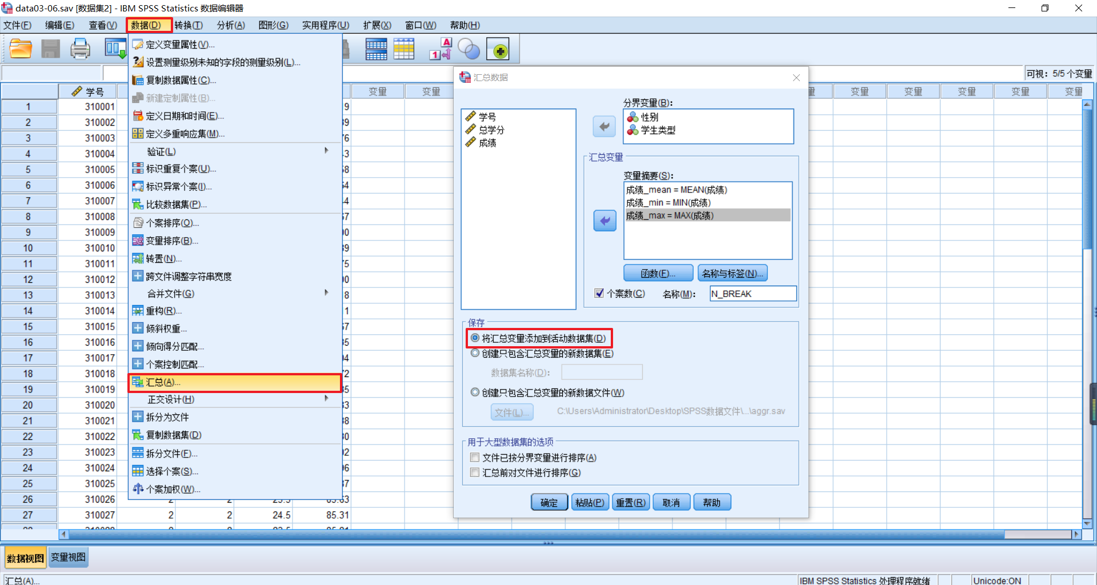Click arrow button beside 变量摘要 list
Image resolution: width=1097 pixels, height=585 pixels.
(x=604, y=221)
